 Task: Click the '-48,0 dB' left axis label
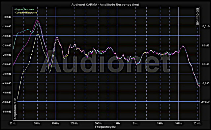7,92
